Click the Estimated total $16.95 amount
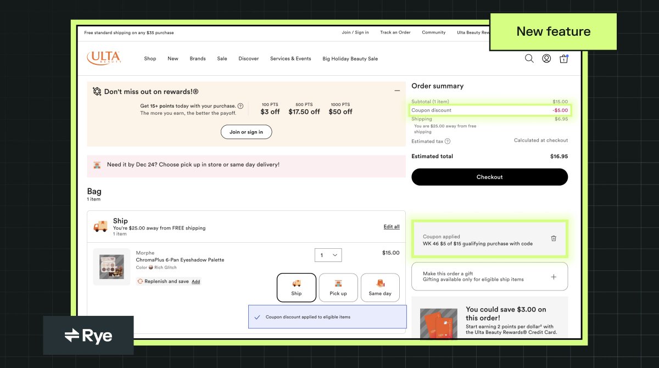 pyautogui.click(x=559, y=157)
